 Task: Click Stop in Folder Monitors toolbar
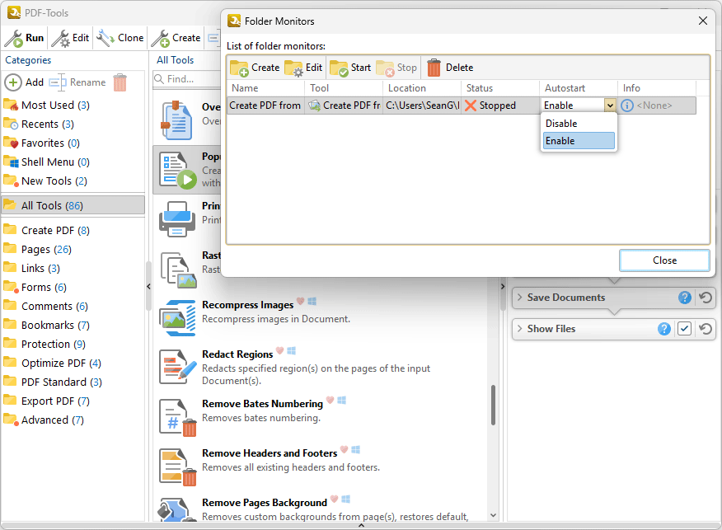396,68
